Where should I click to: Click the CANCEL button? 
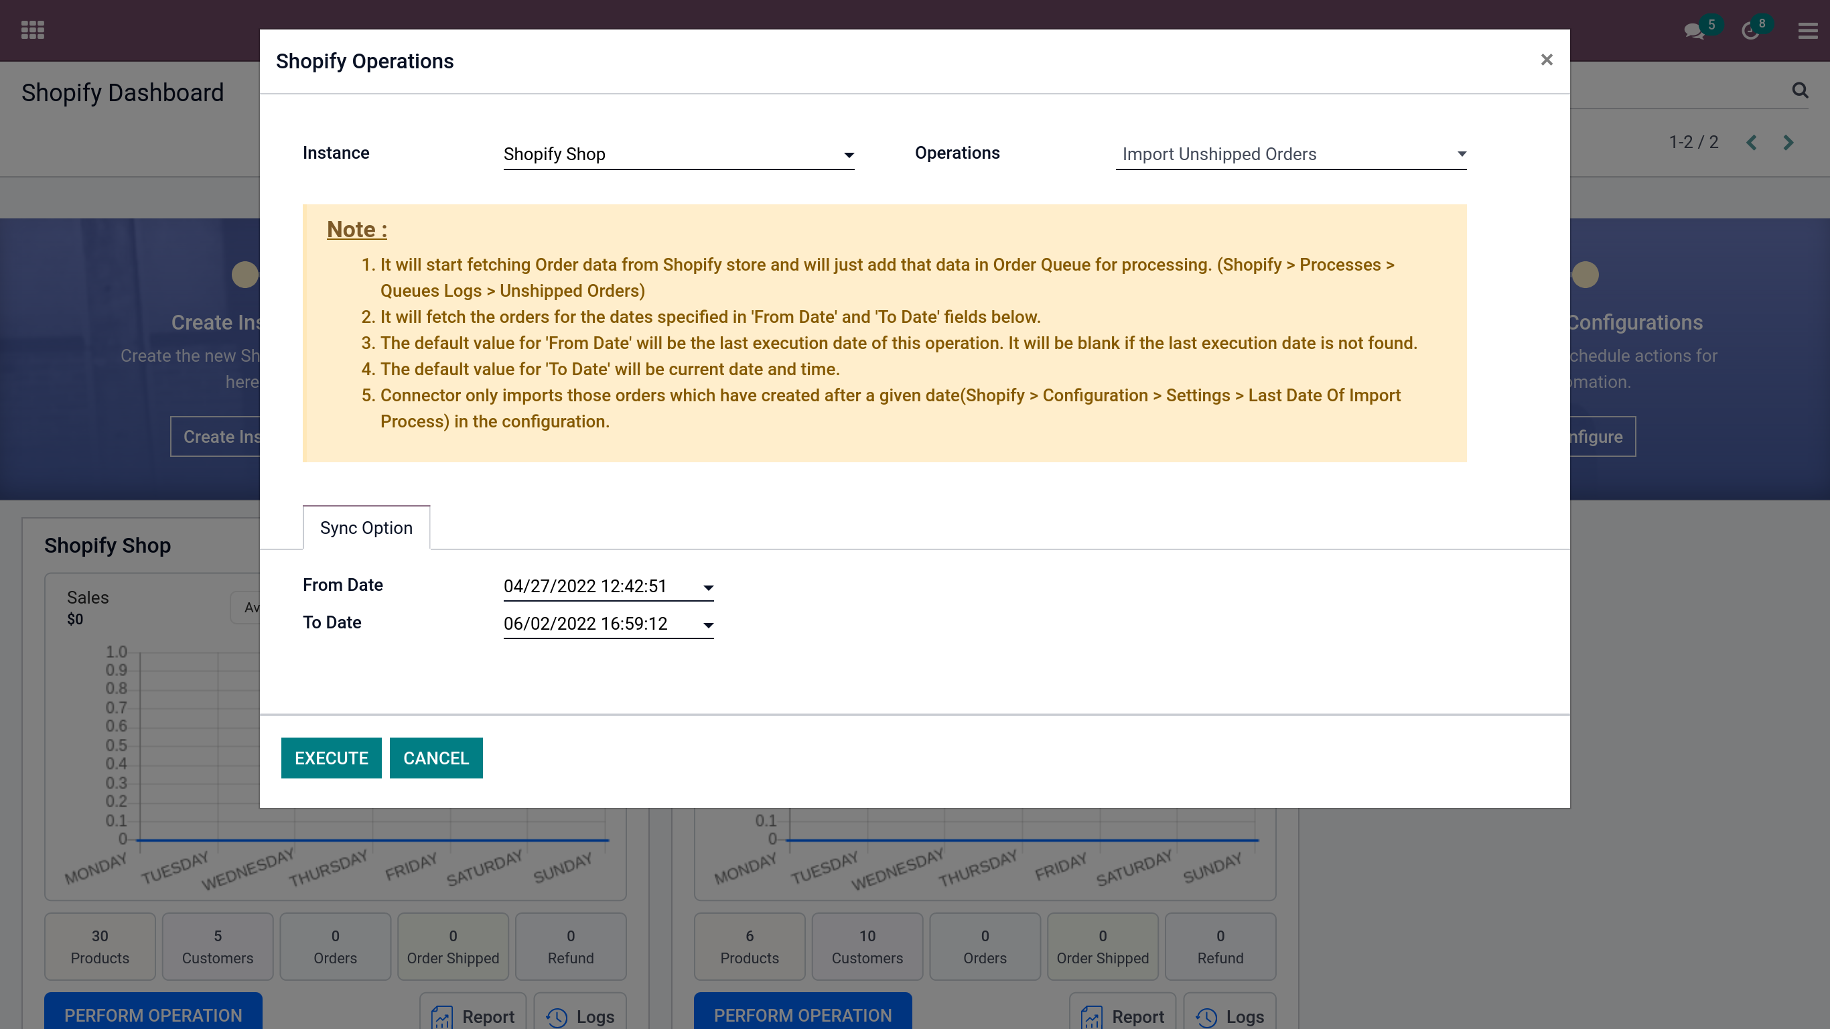[x=436, y=758]
